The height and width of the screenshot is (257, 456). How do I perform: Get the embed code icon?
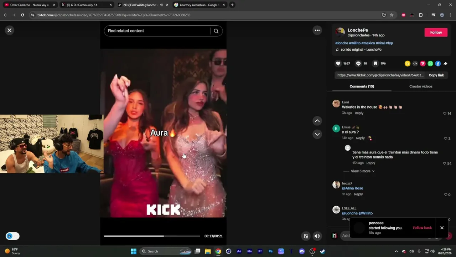[415, 64]
